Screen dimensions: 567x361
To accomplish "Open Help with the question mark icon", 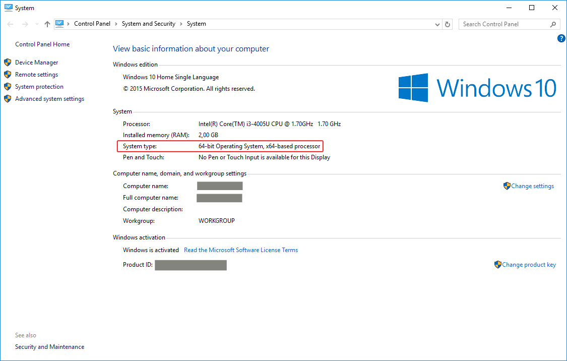I will [561, 38].
